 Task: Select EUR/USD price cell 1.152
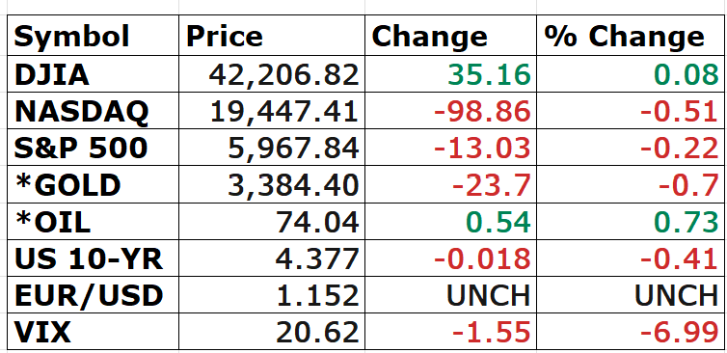pos(272,294)
